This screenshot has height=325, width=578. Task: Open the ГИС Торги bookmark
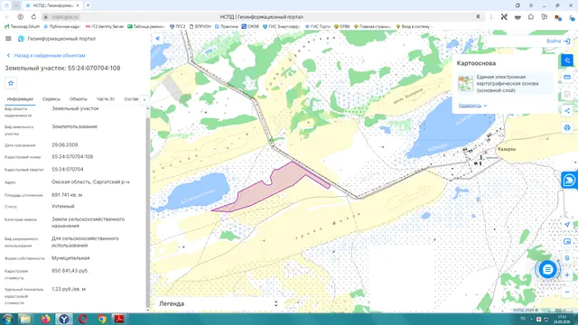[317, 26]
